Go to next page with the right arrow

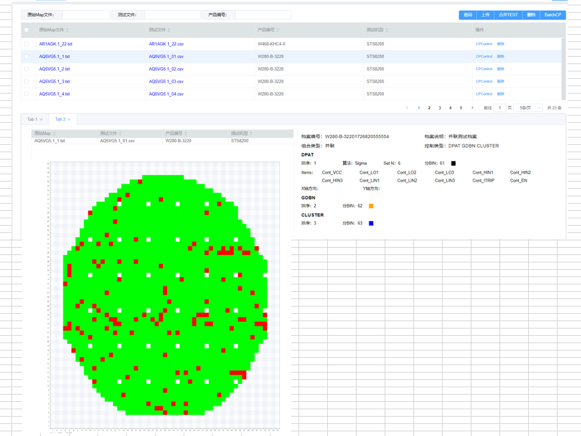[x=472, y=107]
